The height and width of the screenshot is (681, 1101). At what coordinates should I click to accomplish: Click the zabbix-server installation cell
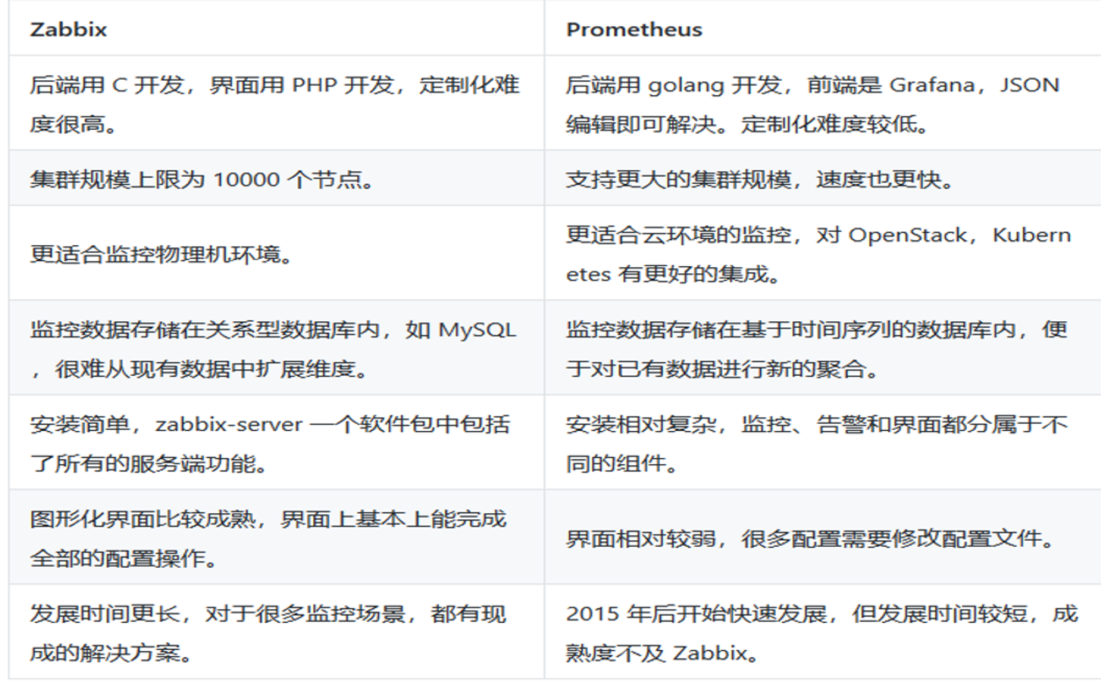pos(270,443)
